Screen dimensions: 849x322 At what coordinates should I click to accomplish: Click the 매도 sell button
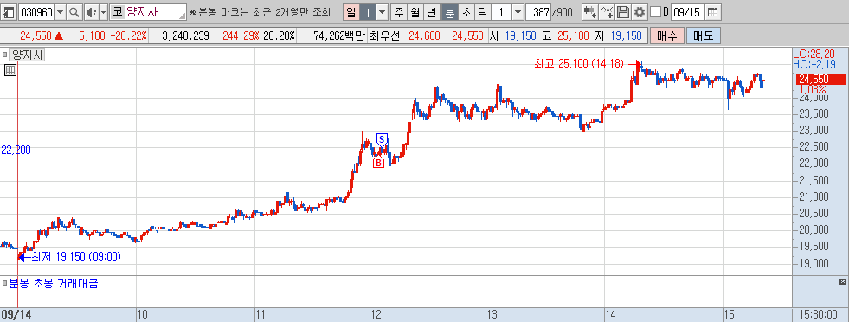point(704,36)
